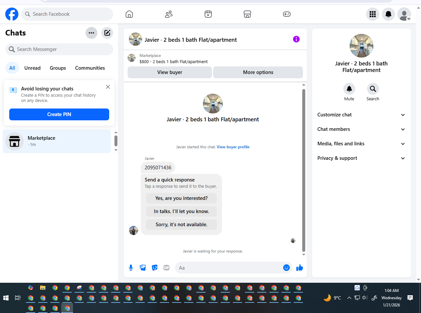Open the emoji picker in message box
This screenshot has width=421, height=313.
tap(286, 268)
